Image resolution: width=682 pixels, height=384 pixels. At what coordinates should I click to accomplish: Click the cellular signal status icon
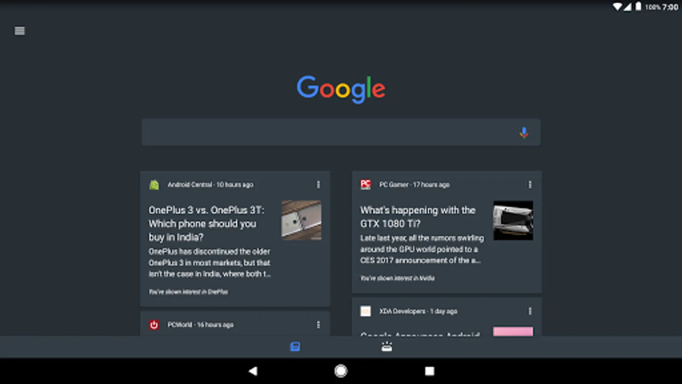point(627,7)
